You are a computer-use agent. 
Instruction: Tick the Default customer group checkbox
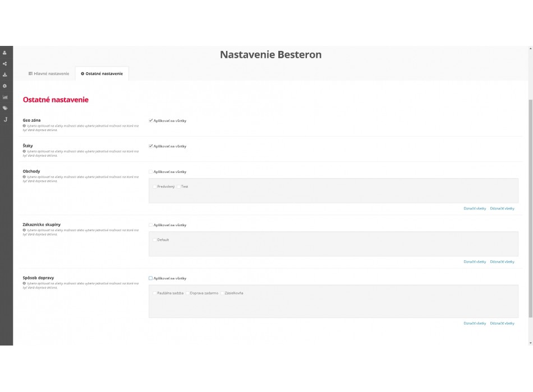[155, 240]
